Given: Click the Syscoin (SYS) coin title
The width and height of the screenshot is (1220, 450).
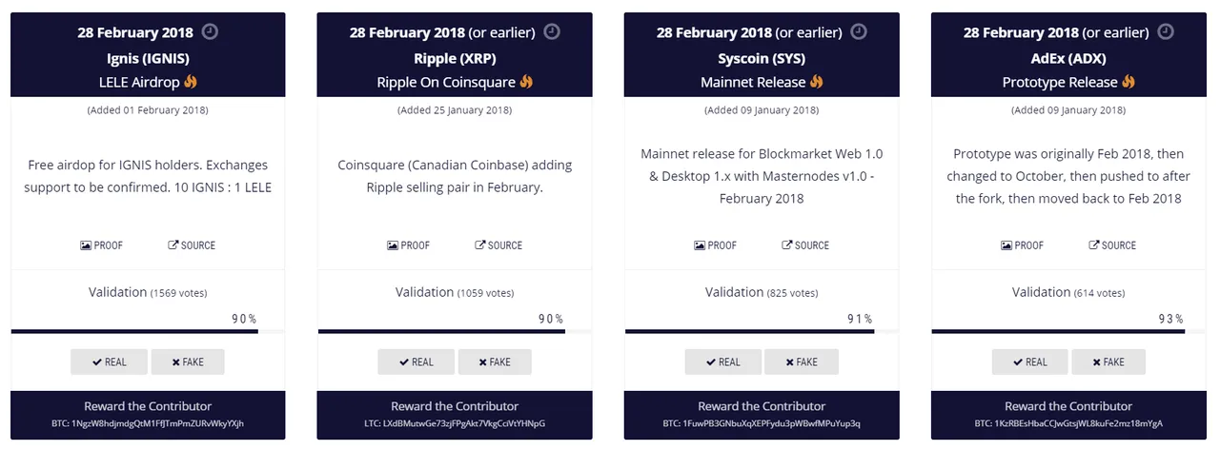Looking at the screenshot, I should click(x=762, y=58).
